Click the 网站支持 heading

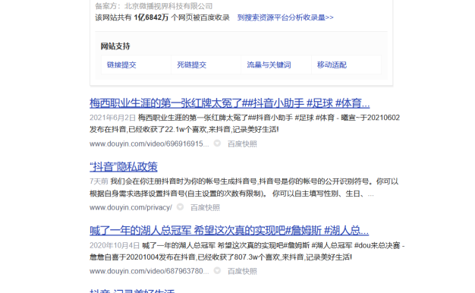(x=115, y=46)
